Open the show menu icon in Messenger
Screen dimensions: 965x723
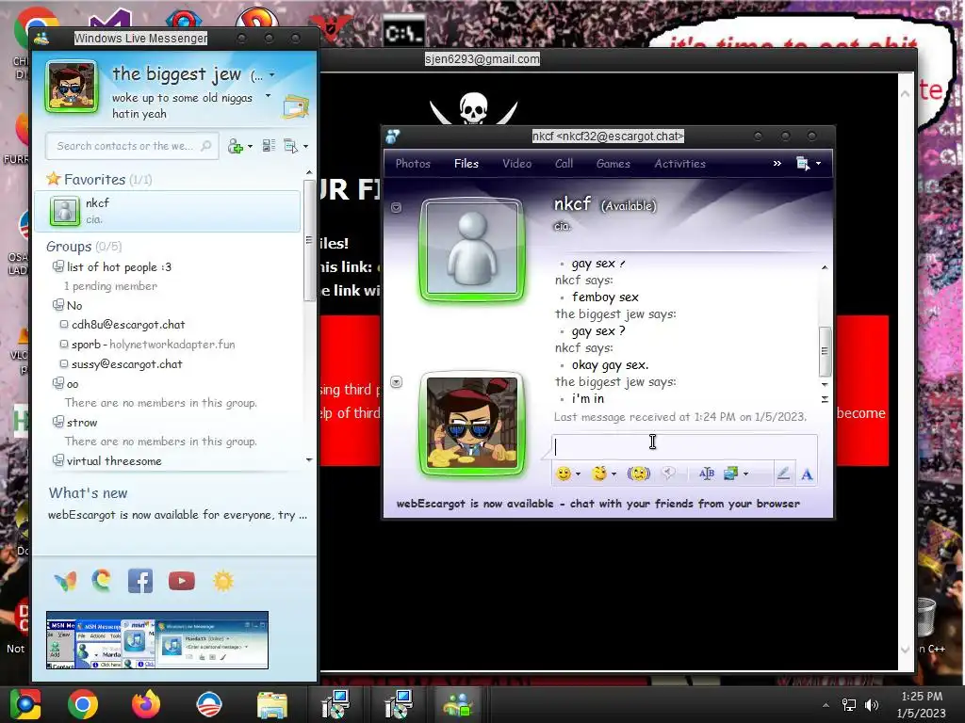coord(290,146)
